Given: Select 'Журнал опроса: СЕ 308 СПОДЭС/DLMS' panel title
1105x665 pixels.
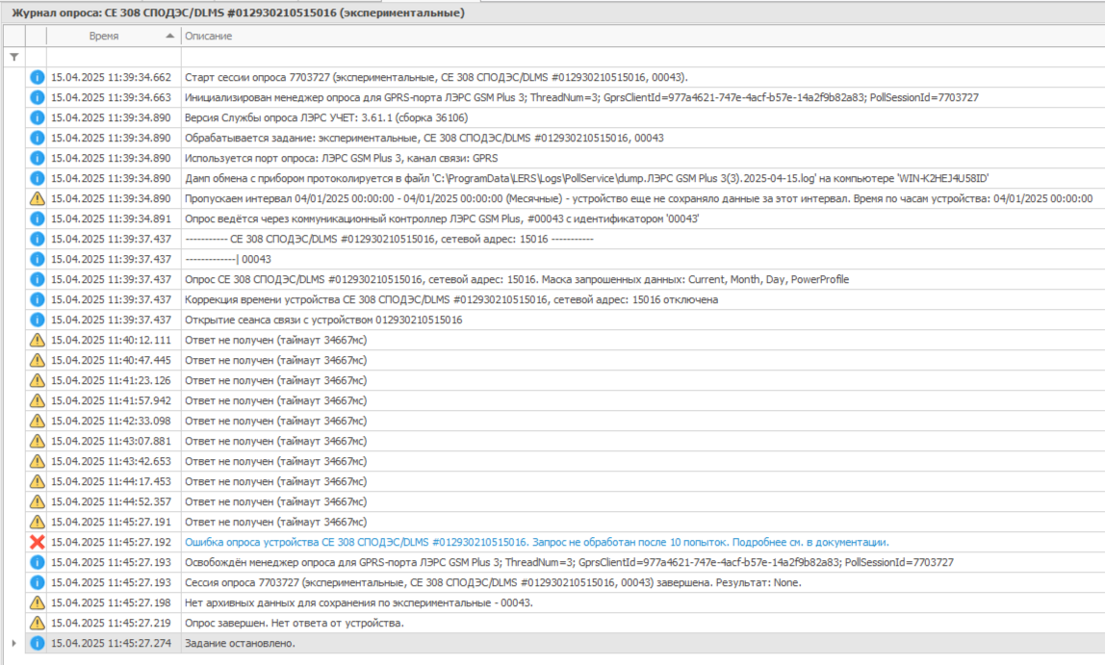Looking at the screenshot, I should tap(238, 13).
